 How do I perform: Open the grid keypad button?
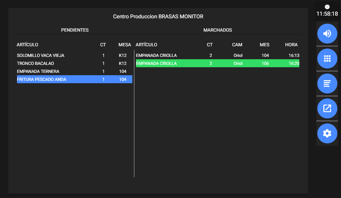tap(327, 59)
